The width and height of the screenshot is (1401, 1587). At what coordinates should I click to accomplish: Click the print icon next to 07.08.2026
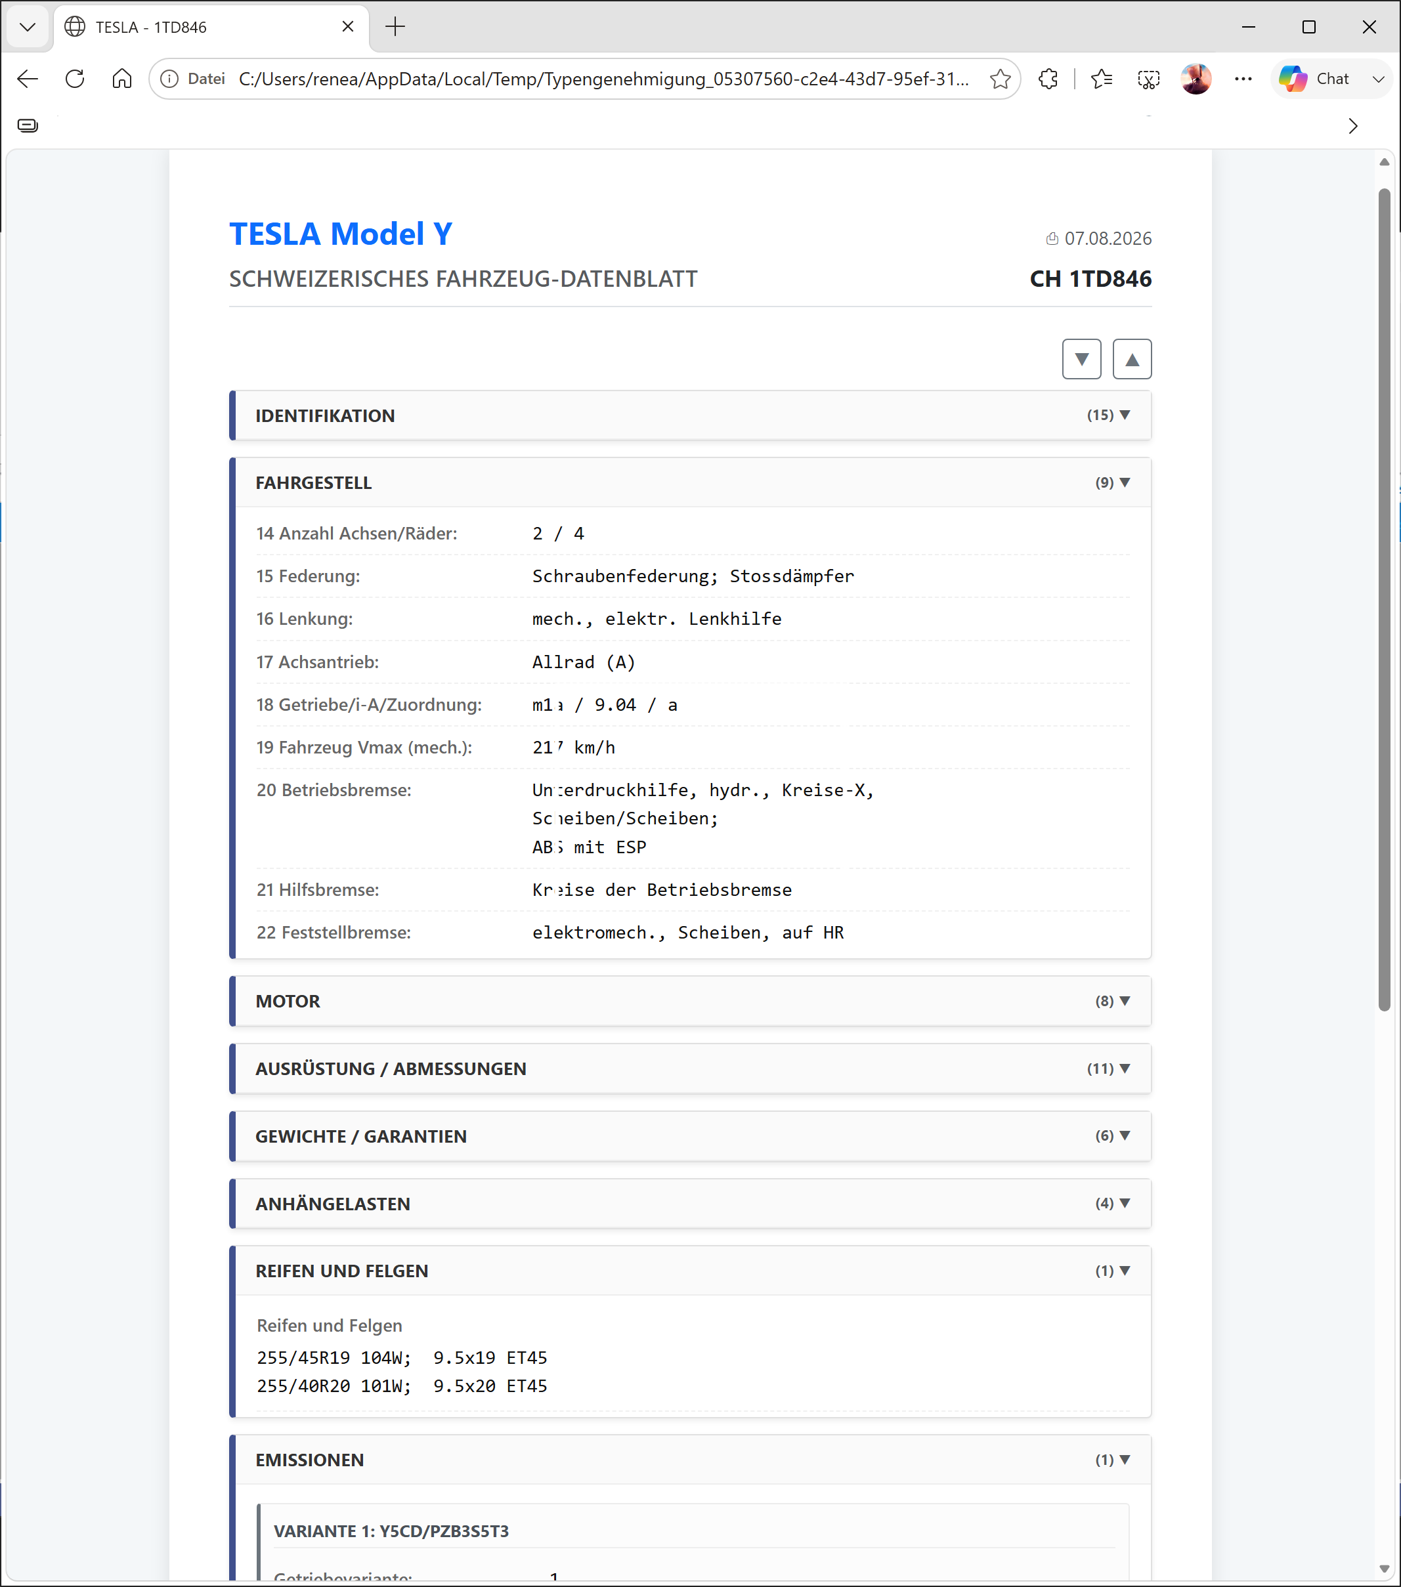tap(1052, 238)
